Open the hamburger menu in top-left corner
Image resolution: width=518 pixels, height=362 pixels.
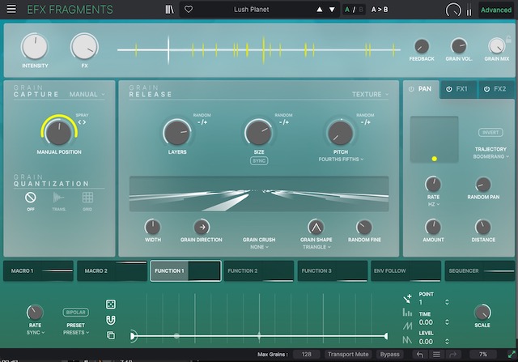(13, 10)
